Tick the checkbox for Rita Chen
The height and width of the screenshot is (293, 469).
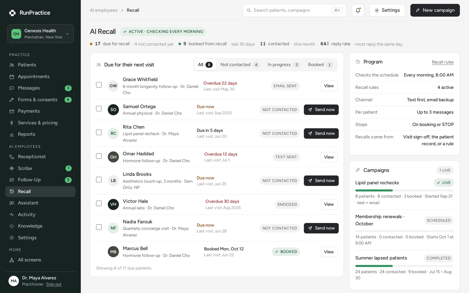(x=99, y=132)
